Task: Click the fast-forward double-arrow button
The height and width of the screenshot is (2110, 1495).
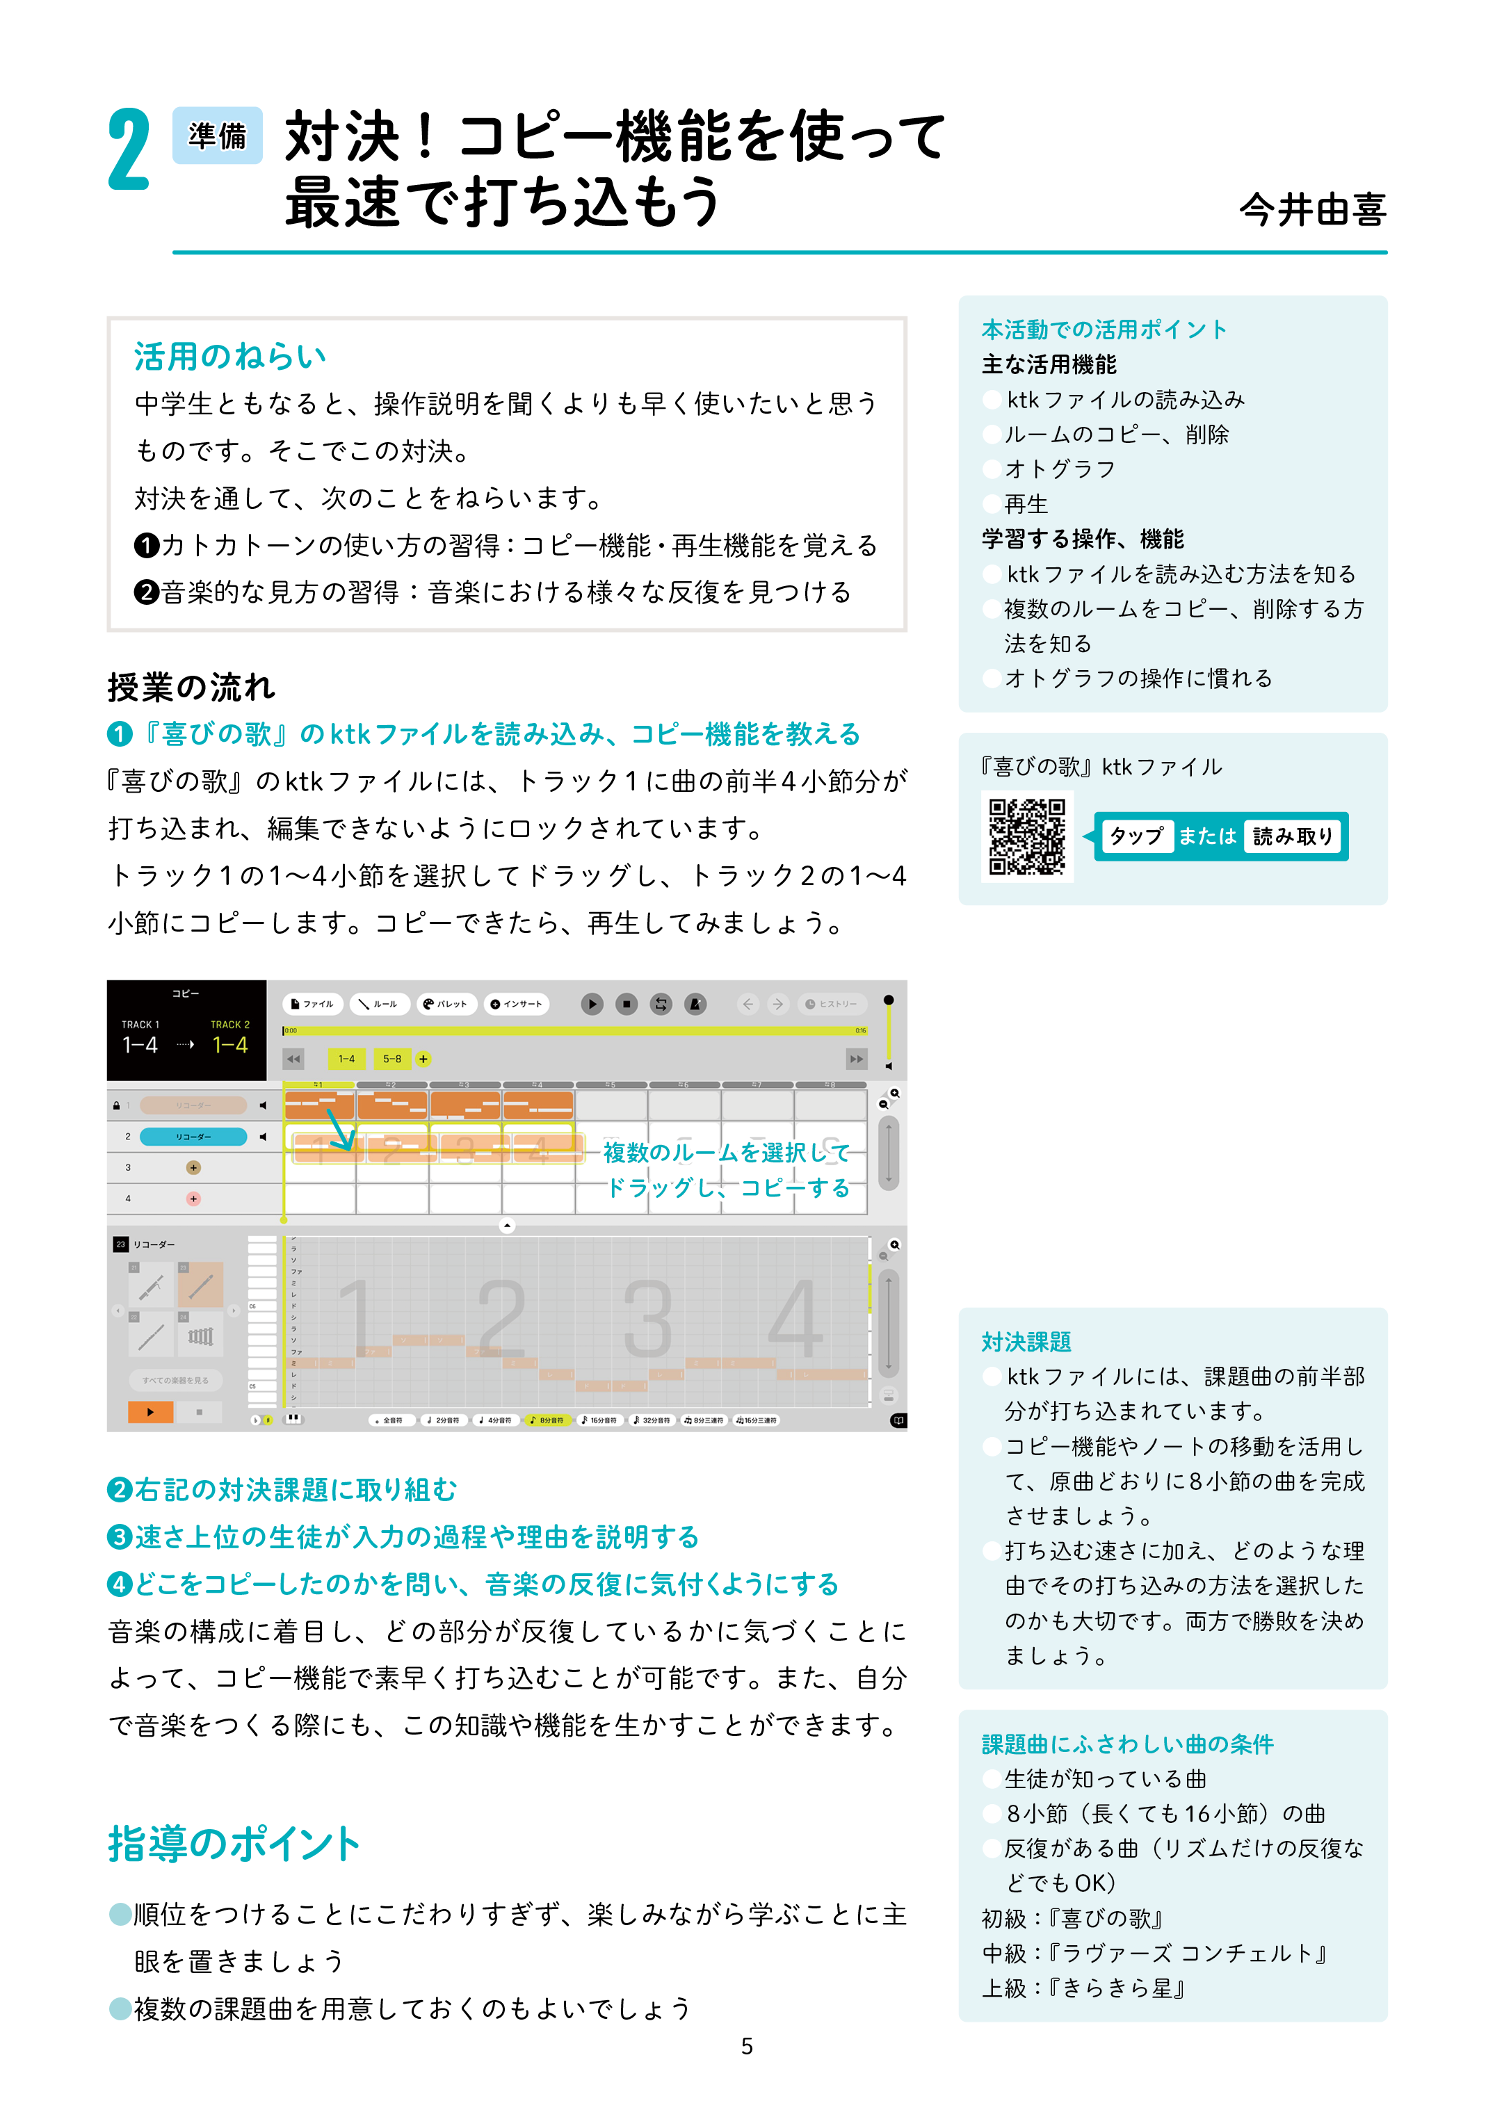Action: 857,1059
